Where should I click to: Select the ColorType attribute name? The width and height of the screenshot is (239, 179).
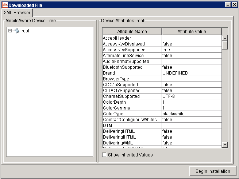pyautogui.click(x=132, y=114)
